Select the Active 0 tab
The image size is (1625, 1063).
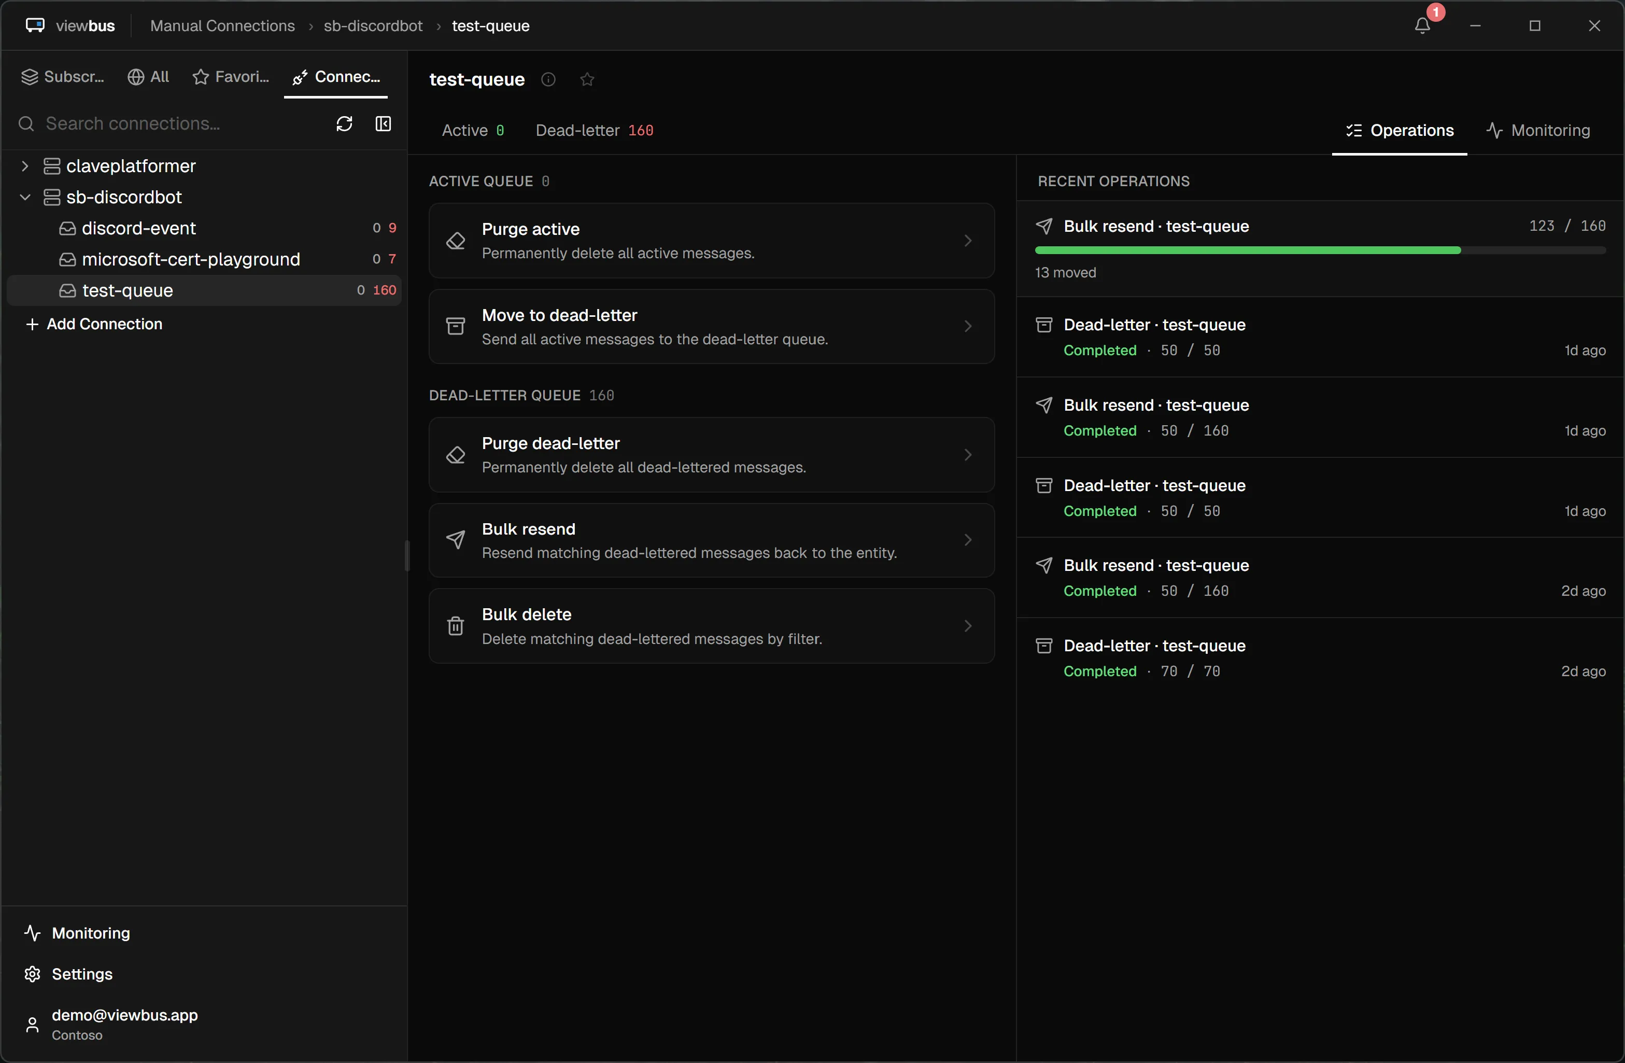[x=473, y=131]
